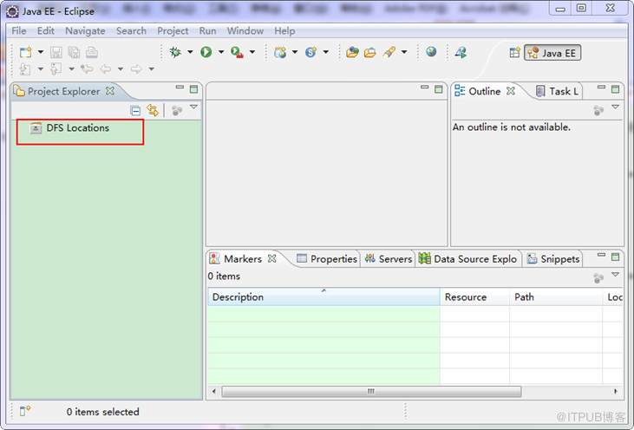This screenshot has width=634, height=430.
Task: Maximize the Project Explorer panel
Action: pyautogui.click(x=194, y=89)
